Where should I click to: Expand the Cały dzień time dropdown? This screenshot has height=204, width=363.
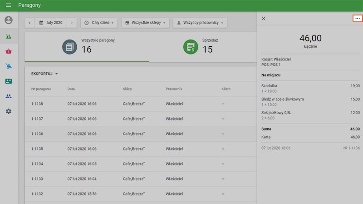tap(99, 22)
